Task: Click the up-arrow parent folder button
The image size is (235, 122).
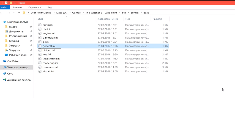Action: (x=19, y=13)
